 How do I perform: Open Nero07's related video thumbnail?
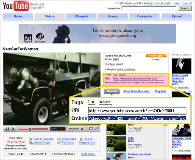click(116, 129)
